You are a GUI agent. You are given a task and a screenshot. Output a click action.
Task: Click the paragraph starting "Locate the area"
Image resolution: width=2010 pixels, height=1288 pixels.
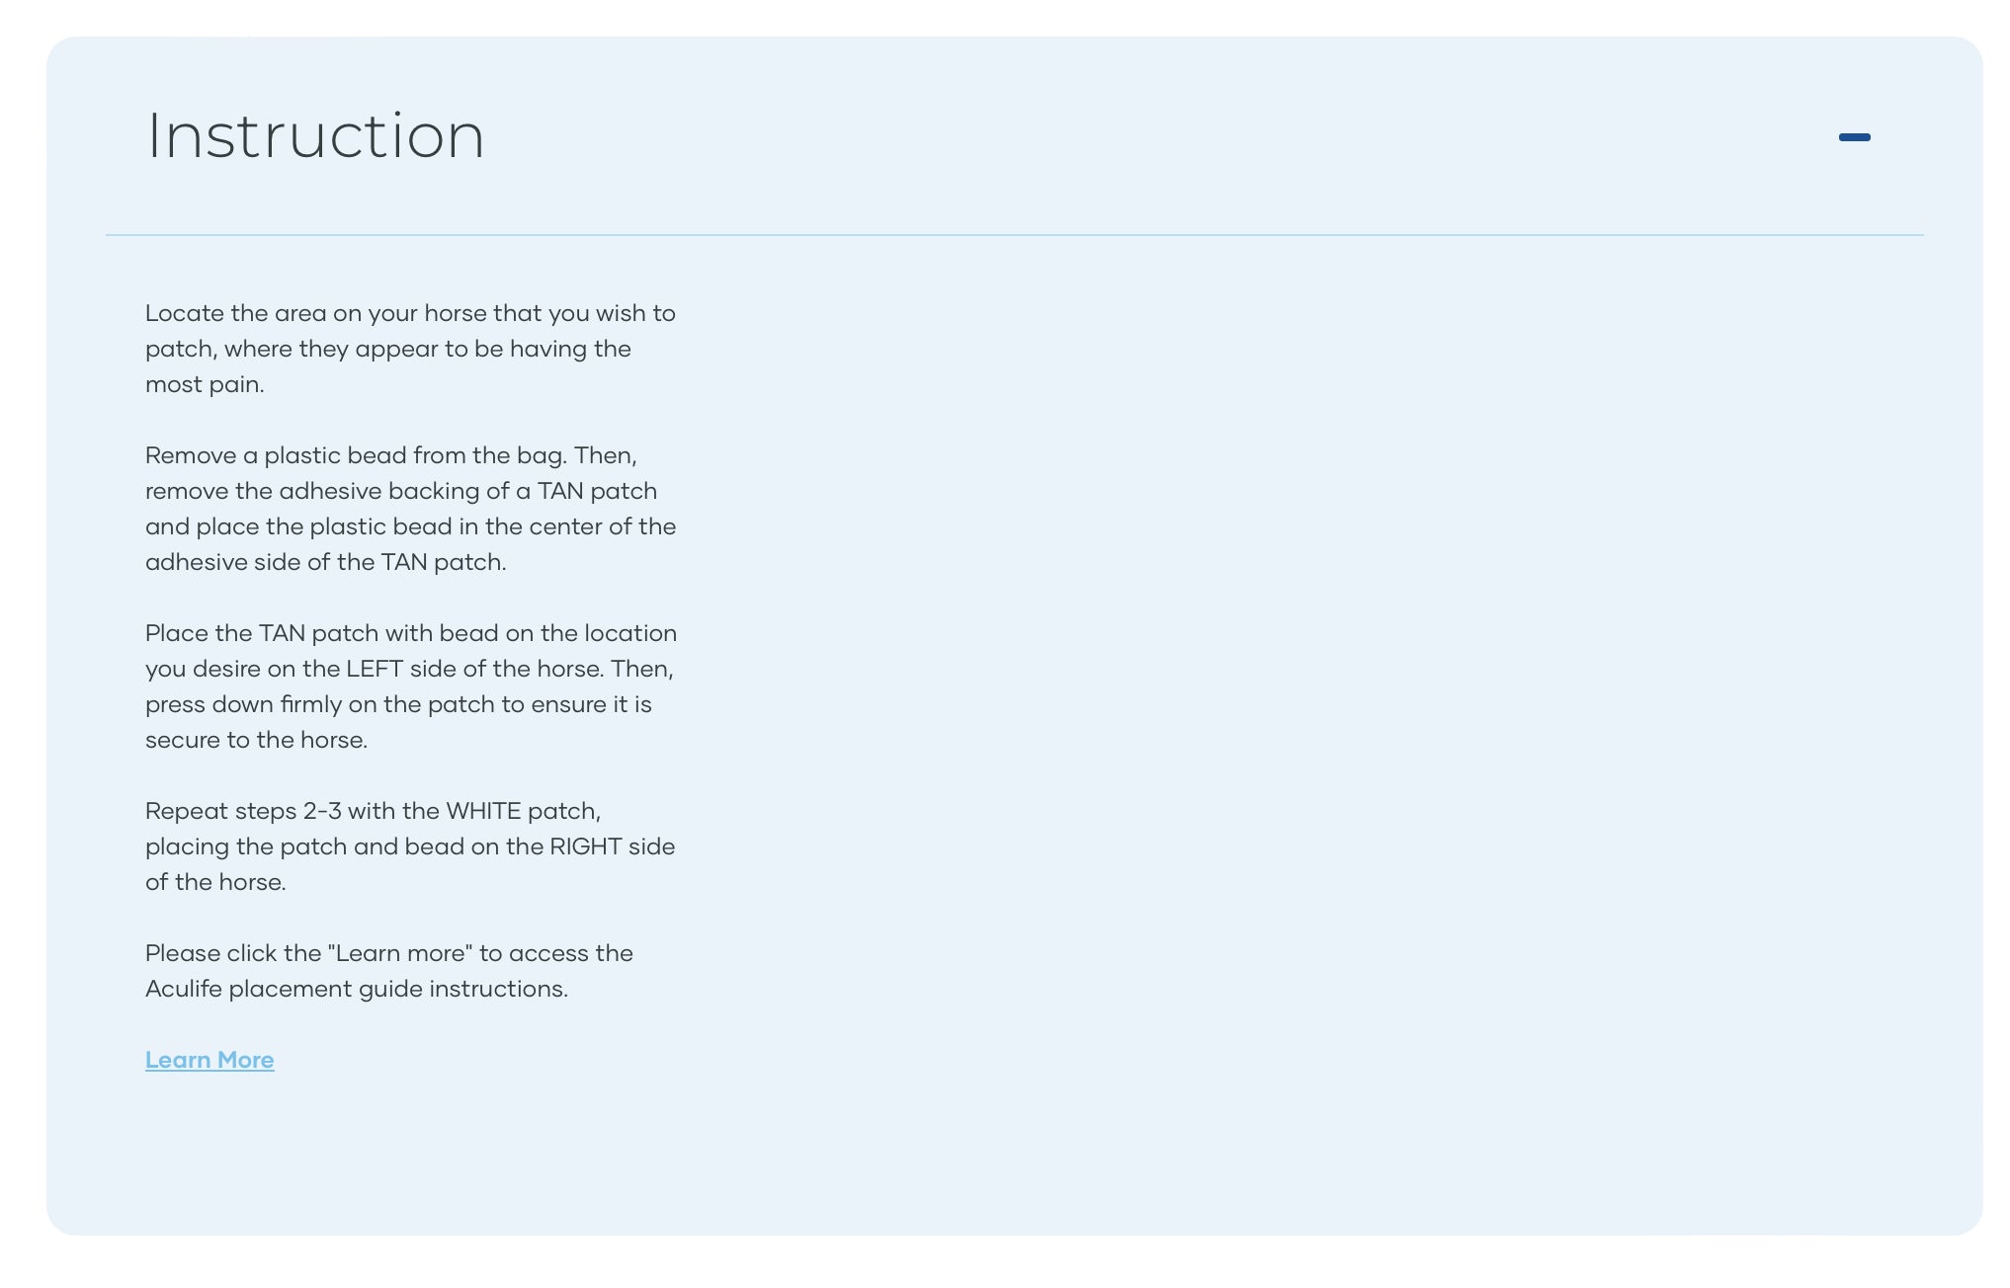pos(410,349)
